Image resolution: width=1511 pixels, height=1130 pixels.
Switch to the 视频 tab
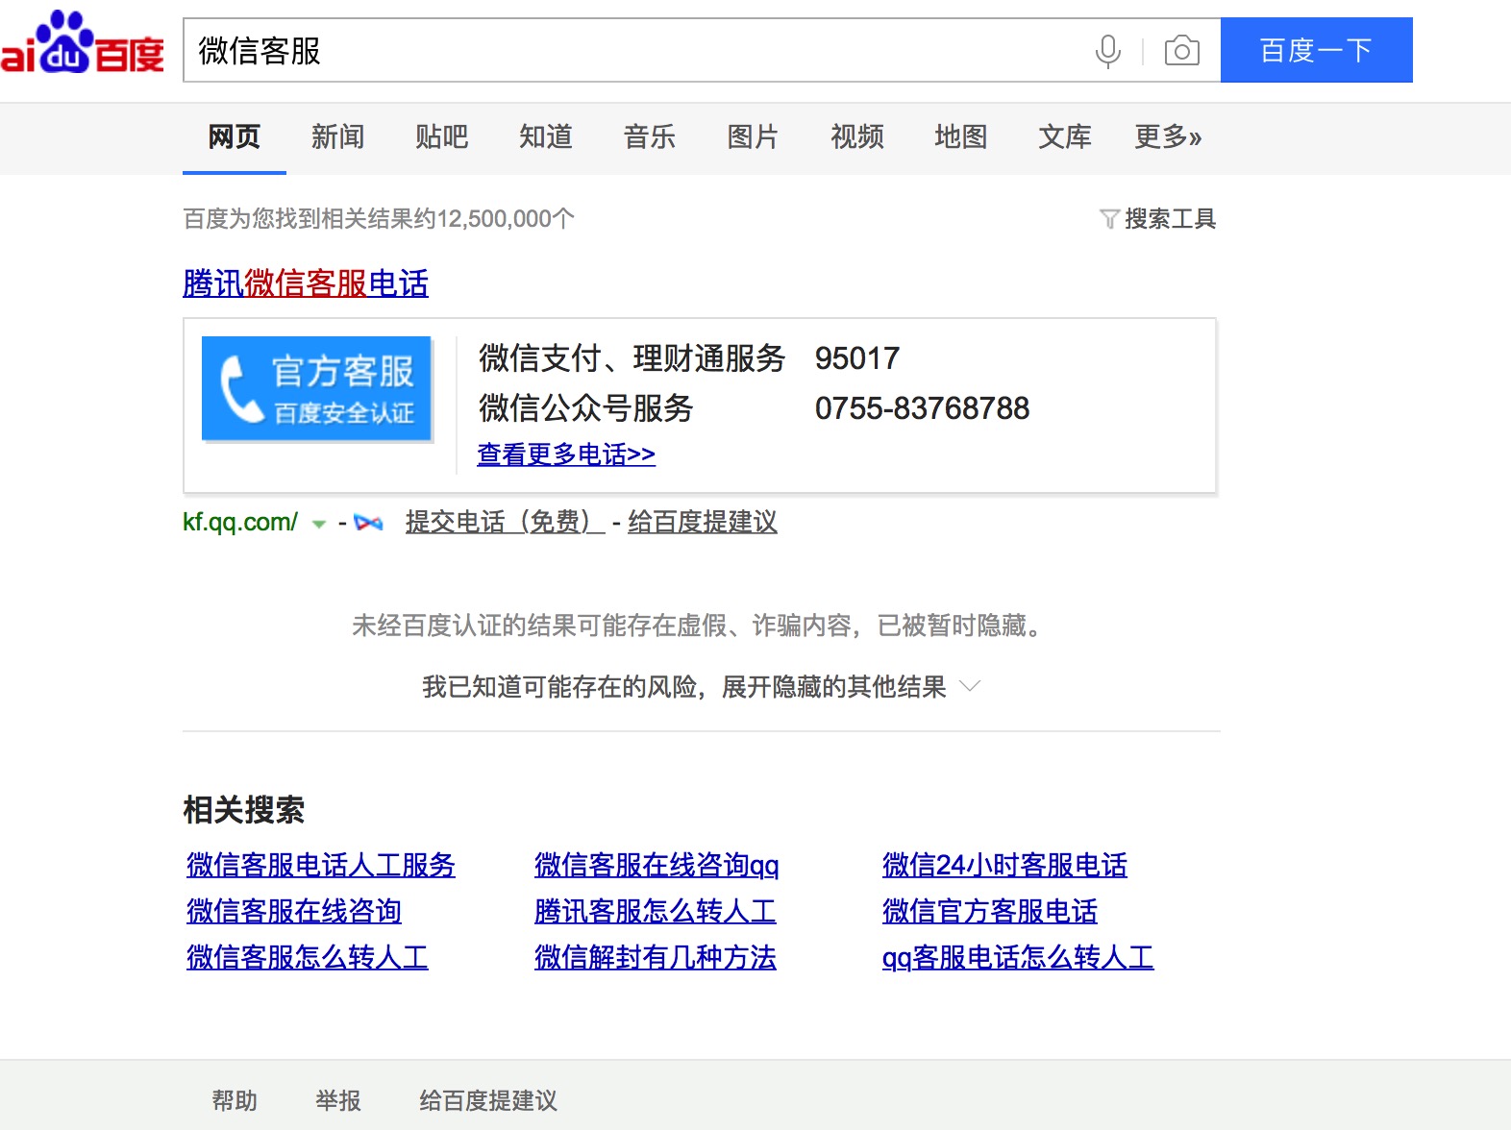pyautogui.click(x=857, y=137)
